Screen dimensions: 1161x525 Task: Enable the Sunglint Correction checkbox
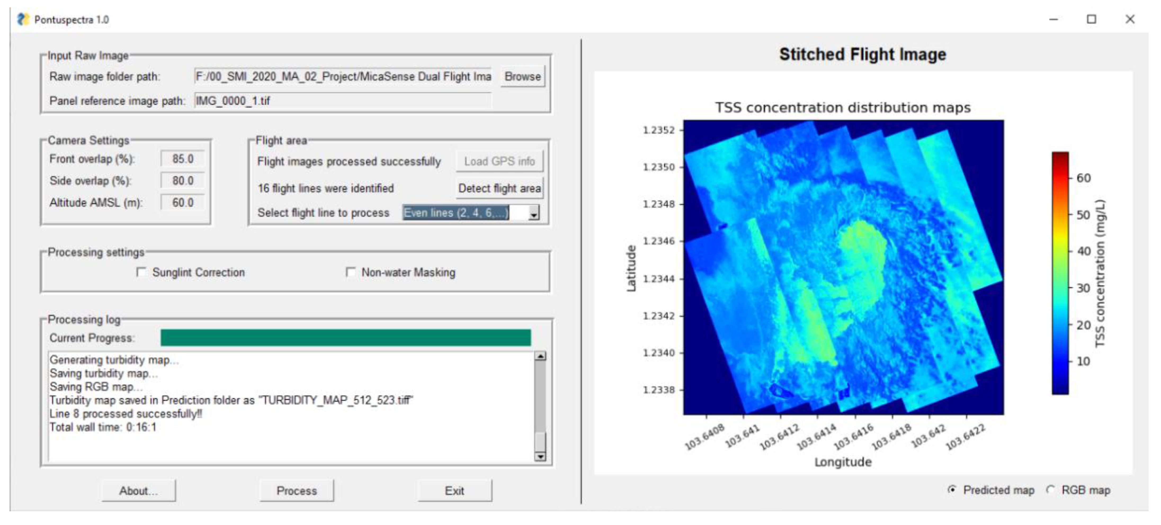141,272
